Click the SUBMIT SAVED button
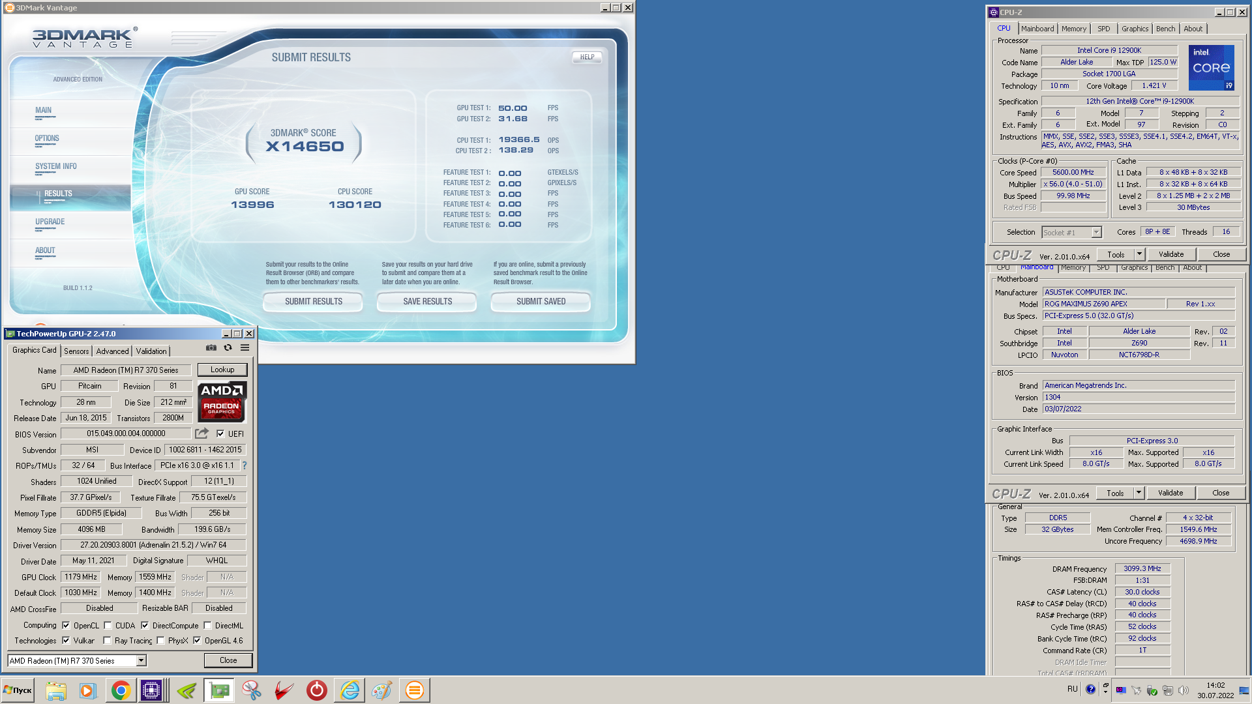 coord(541,301)
